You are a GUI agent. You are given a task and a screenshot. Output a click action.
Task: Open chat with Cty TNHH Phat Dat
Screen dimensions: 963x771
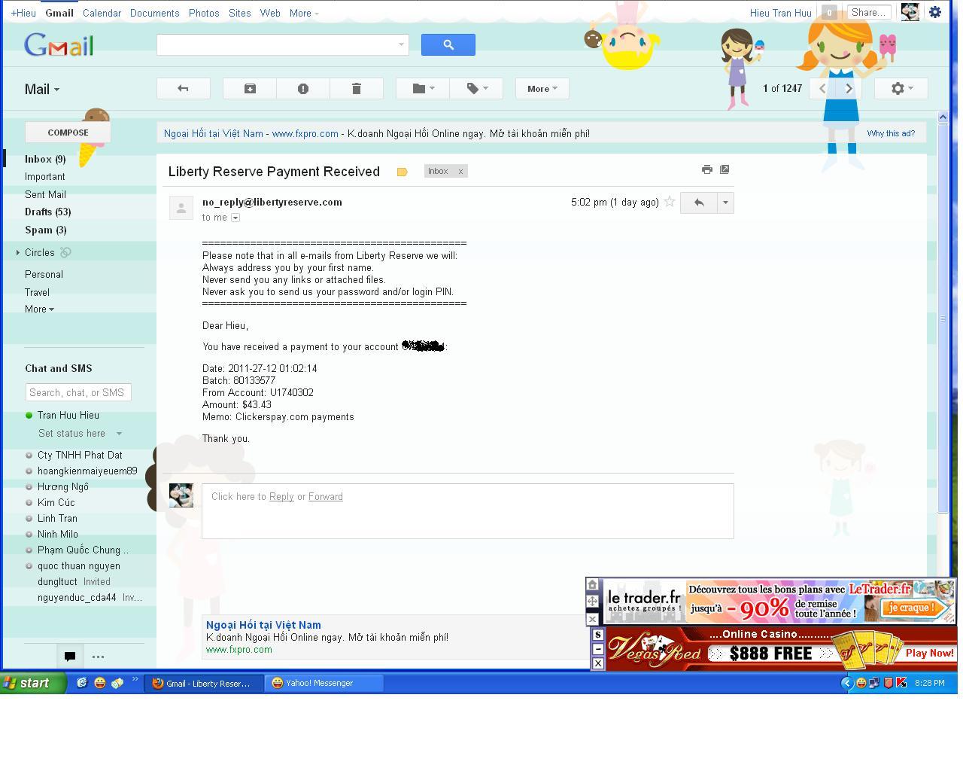(x=80, y=455)
